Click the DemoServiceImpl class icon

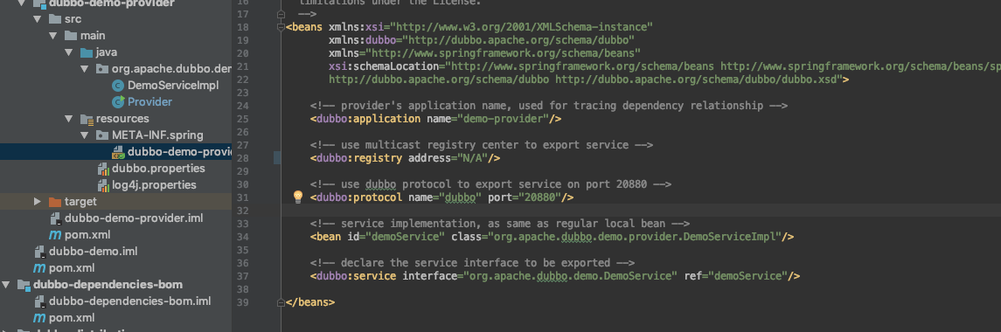point(117,86)
